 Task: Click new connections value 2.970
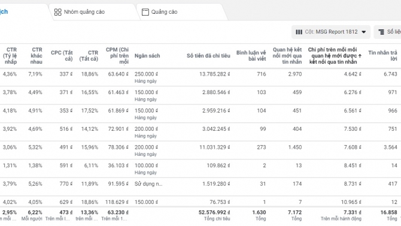295,74
